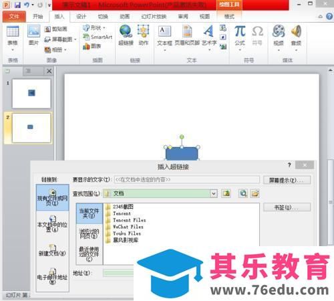Open Photo Album (相册)
Screen dimensions: 334x301
tap(53, 50)
